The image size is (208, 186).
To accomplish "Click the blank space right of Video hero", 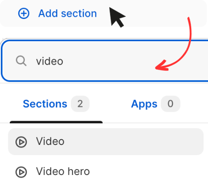I will [146, 172].
